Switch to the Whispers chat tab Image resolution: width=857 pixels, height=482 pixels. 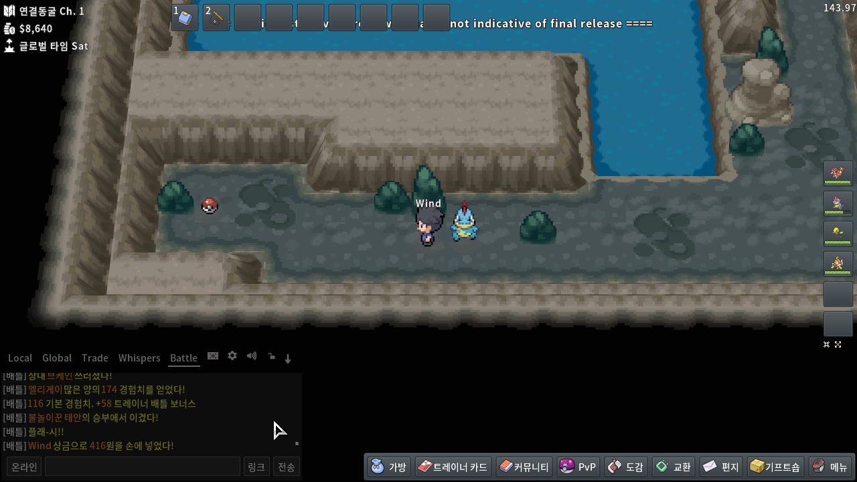139,358
